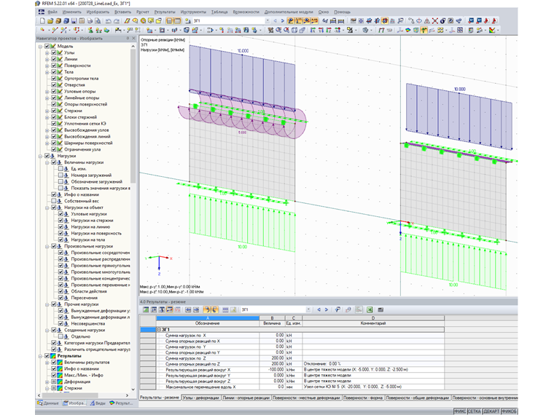Collapse the Произвольные нагрузки node

click(x=47, y=246)
